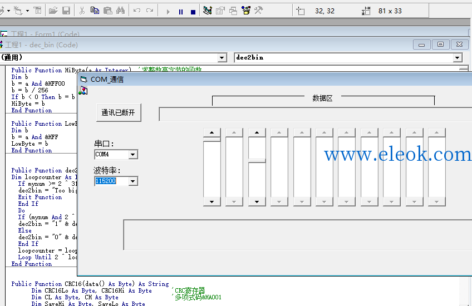Click the leftmost scrollbar's thumb

[x=212, y=139]
